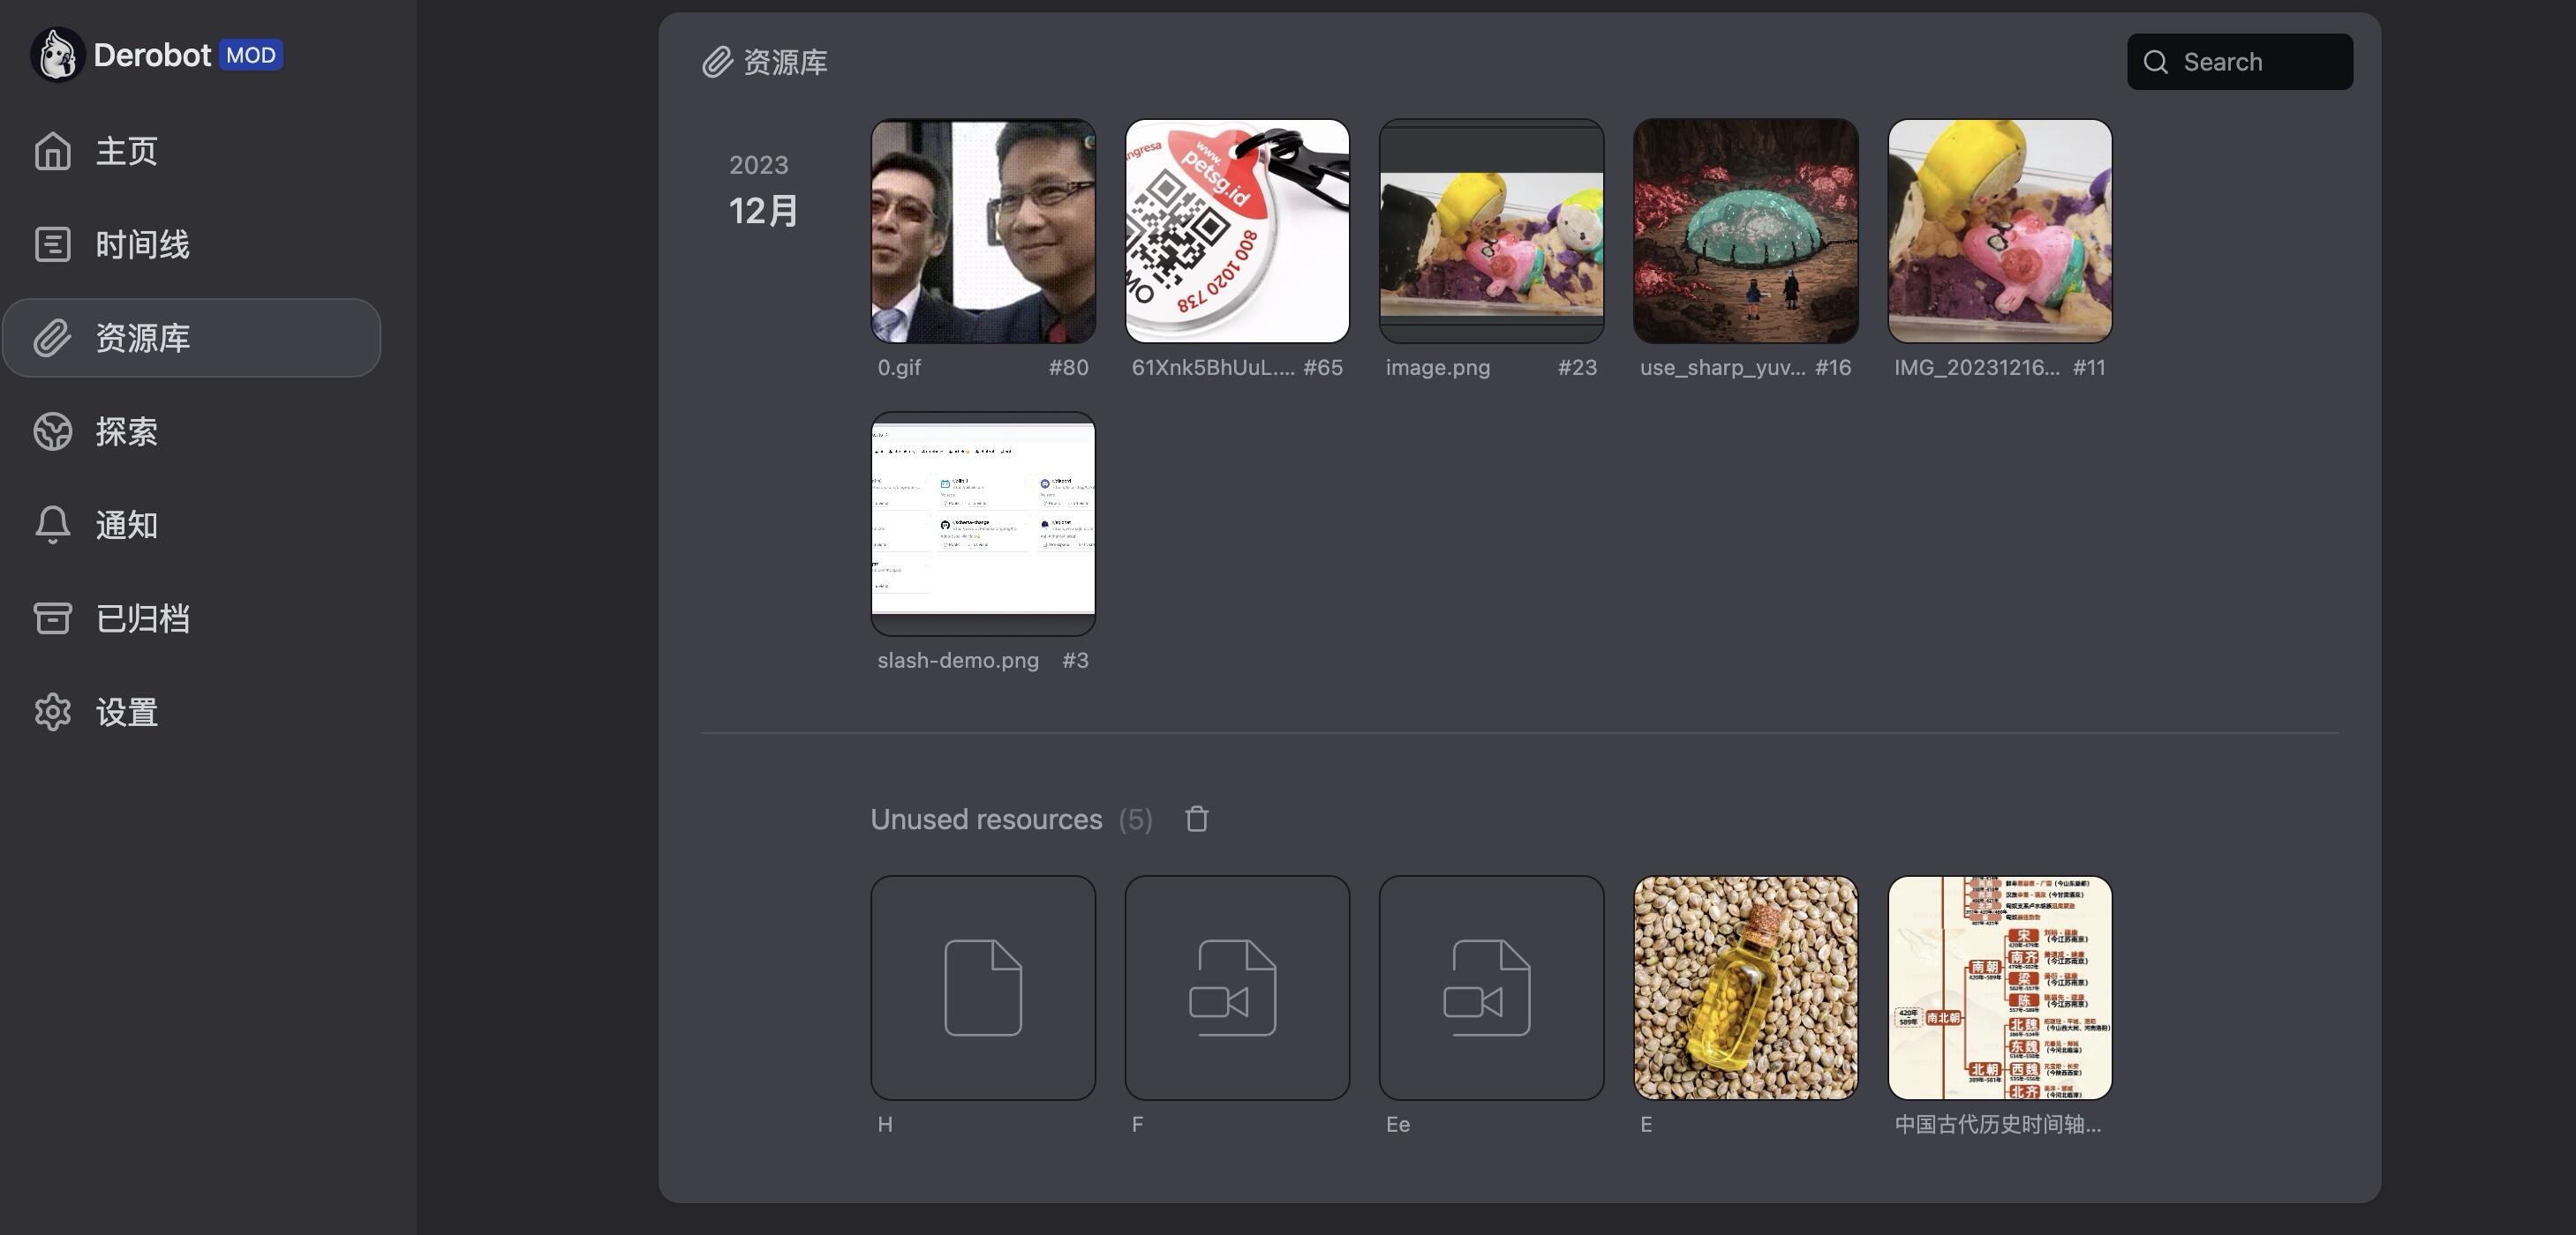Follow the #23 memo link under image.png
Image resolution: width=2576 pixels, height=1235 pixels.
coord(1577,367)
